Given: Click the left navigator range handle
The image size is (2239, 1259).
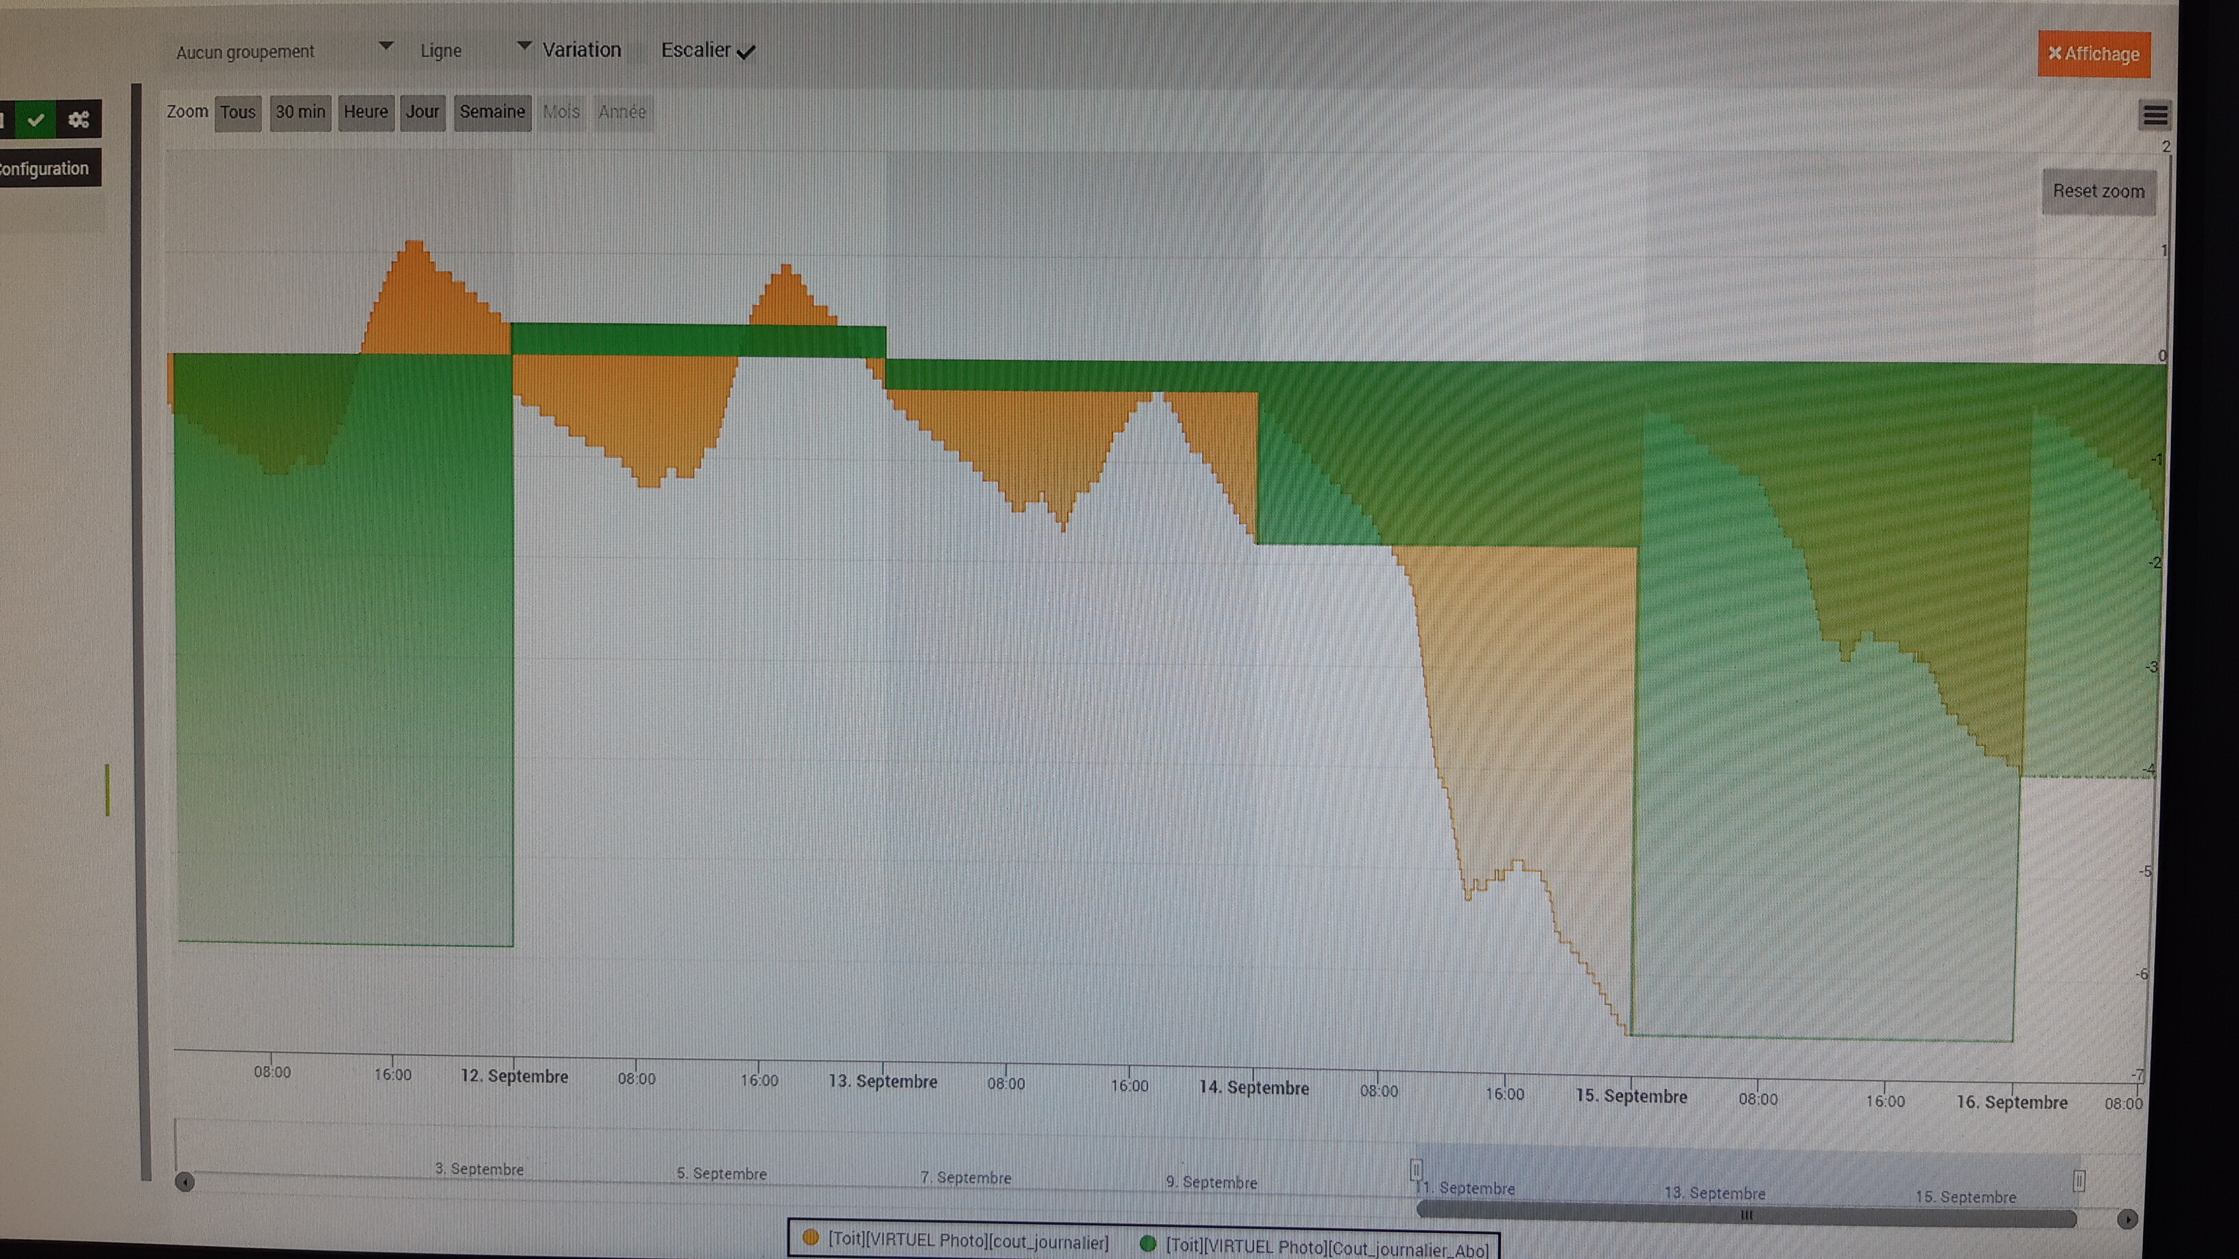Looking at the screenshot, I should point(1415,1169).
